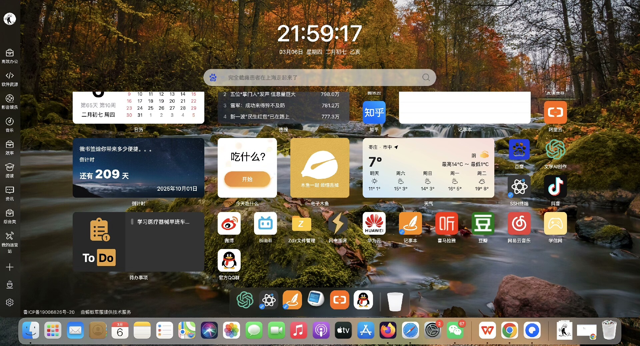Launch the 百度 shortcut icon
The image size is (640, 346).
[519, 150]
